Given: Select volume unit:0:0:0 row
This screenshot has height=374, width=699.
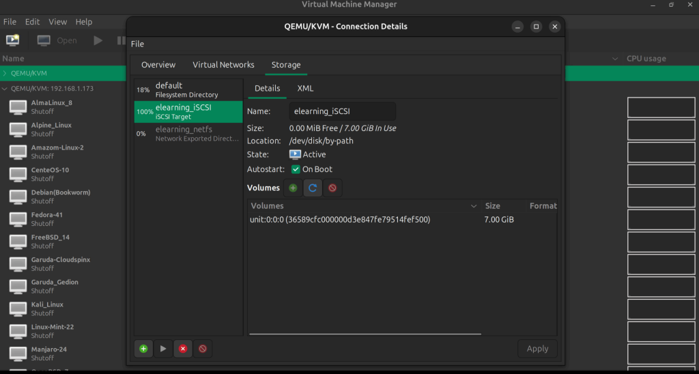Looking at the screenshot, I should pos(402,220).
